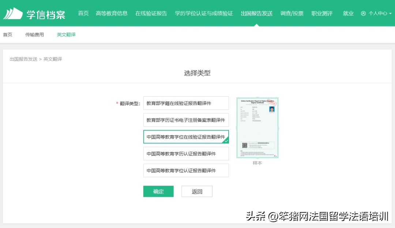Open 调查/投票 in the top menu
This screenshot has height=228, width=395.
point(292,14)
